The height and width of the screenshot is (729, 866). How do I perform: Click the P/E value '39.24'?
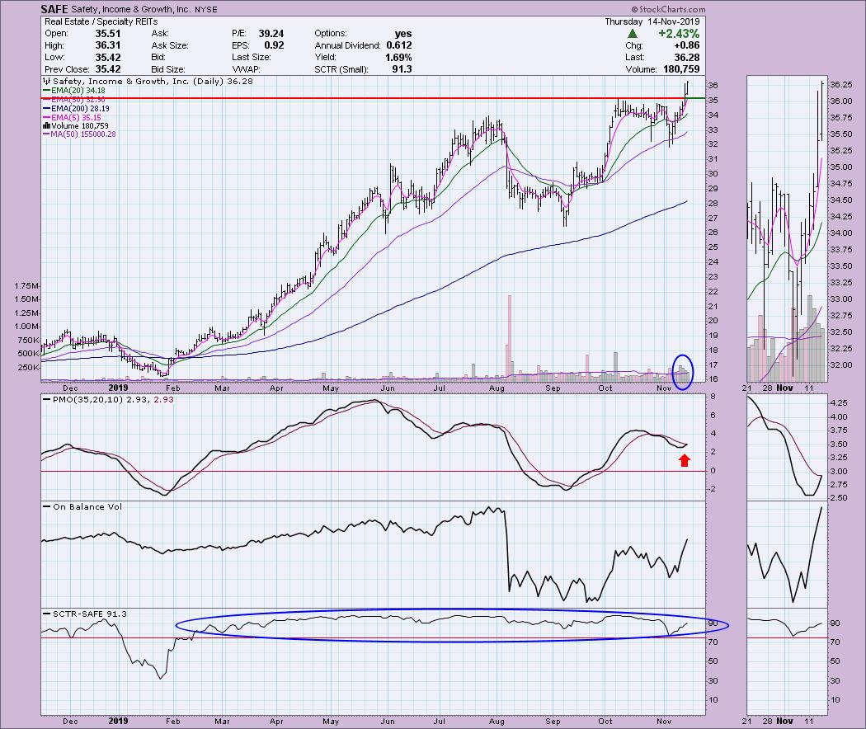pos(271,34)
